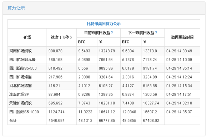This screenshot has width=207, height=138.
Task: Select the 四川蚂蚁S5-1000 row name
Action: click(x=24, y=112)
